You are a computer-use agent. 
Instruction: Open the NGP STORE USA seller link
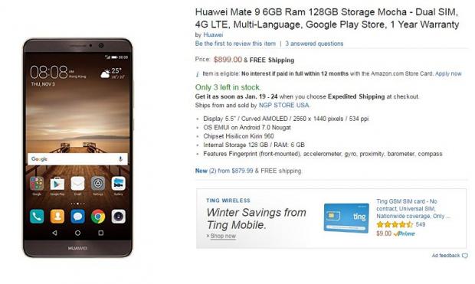click(x=283, y=106)
